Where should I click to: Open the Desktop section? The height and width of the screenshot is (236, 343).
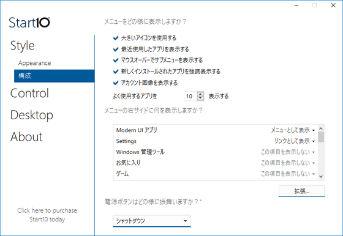(31, 115)
